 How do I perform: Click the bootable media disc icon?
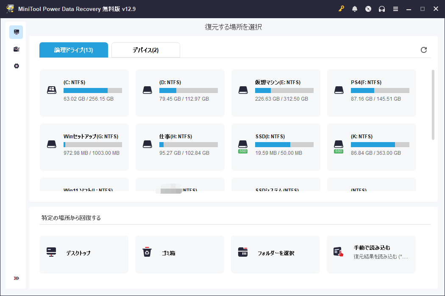click(368, 9)
